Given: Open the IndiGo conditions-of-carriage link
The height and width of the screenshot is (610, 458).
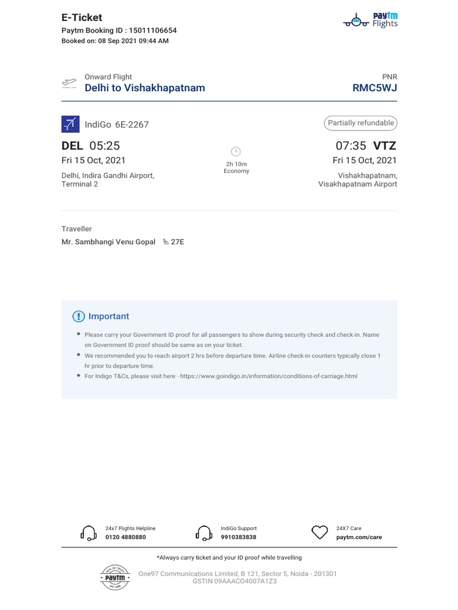Looking at the screenshot, I should click(x=268, y=376).
